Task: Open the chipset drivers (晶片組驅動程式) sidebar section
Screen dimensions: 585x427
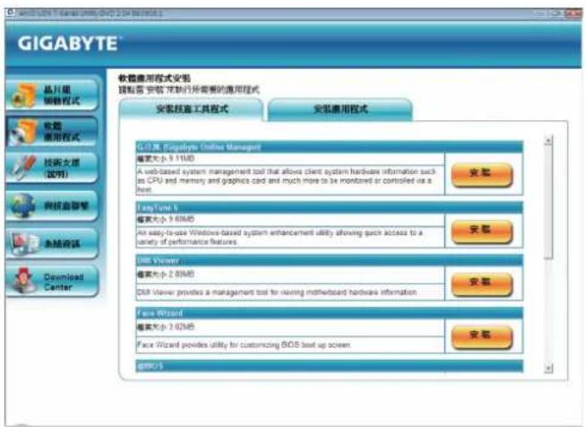Action: coord(53,95)
